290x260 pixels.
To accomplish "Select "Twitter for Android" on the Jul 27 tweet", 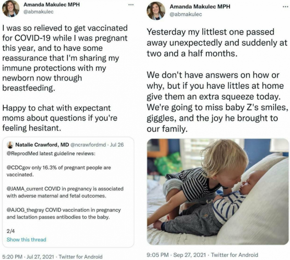I will pyautogui.click(x=80, y=256).
